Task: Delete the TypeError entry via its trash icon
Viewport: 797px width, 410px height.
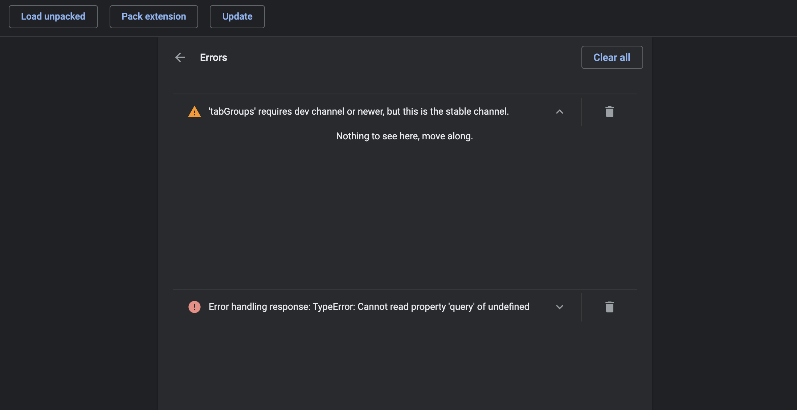Action: [609, 307]
